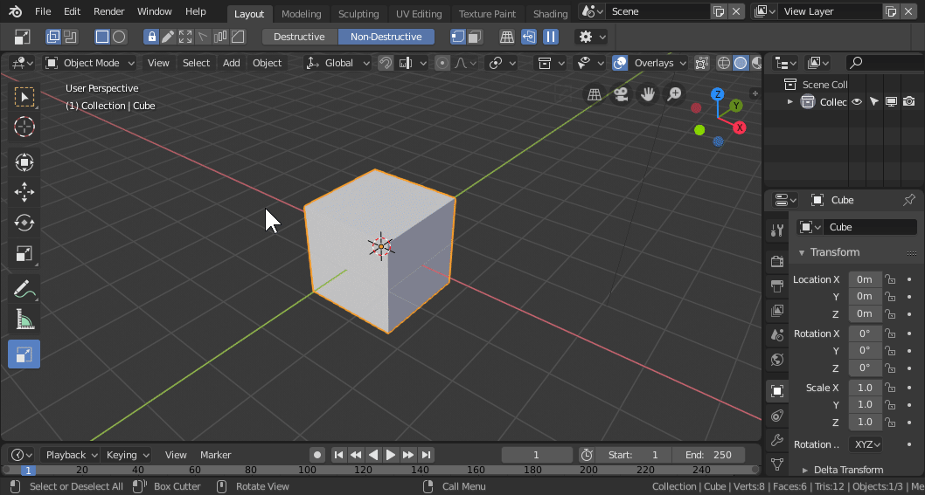Image resolution: width=925 pixels, height=495 pixels.
Task: Open the Render menu
Action: (109, 11)
